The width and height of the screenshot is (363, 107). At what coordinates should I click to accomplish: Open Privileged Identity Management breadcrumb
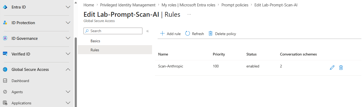(128, 5)
